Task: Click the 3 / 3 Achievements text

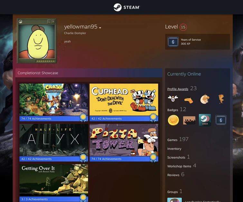Action: pyautogui.click(x=34, y=199)
